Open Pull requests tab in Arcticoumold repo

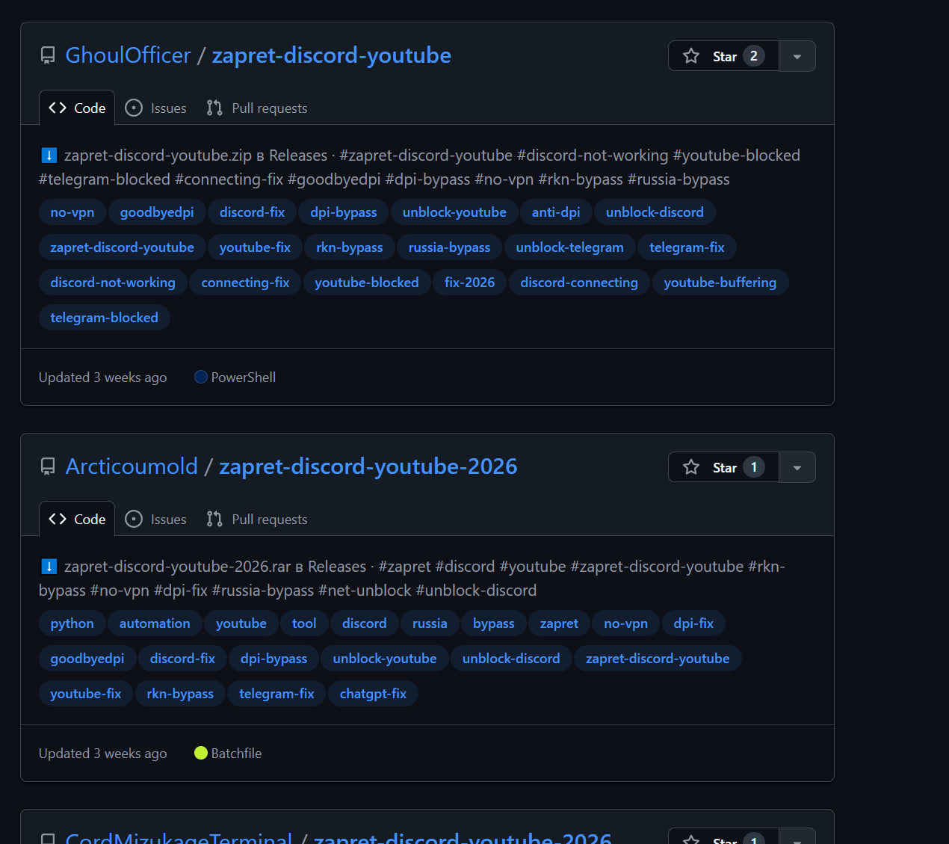coord(257,519)
